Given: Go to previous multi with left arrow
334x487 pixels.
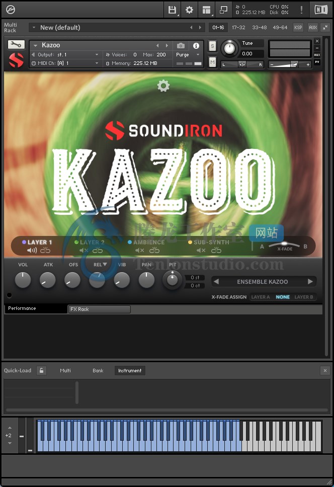Looking at the screenshot, I should (191, 27).
